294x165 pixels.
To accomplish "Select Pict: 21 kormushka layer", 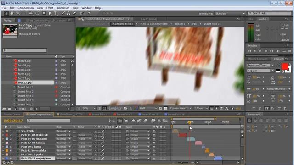I will pyautogui.click(x=34, y=151).
